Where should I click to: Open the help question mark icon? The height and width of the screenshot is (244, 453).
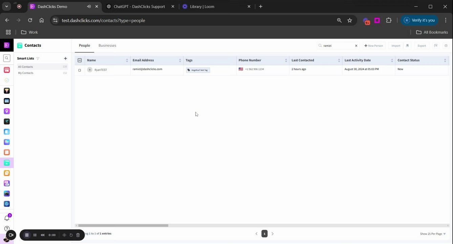(7, 229)
